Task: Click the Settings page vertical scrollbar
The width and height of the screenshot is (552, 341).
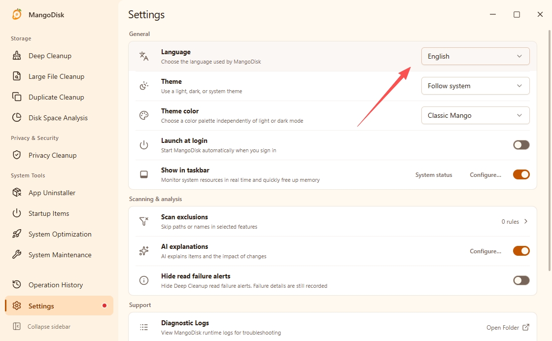Action: pyautogui.click(x=549, y=150)
